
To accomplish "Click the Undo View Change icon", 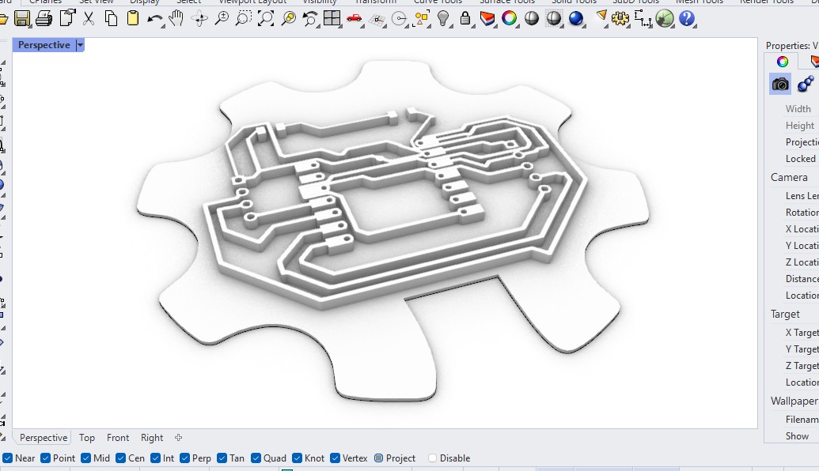I will [309, 19].
